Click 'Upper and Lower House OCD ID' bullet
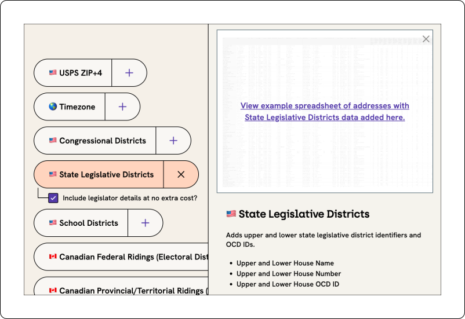 288,284
